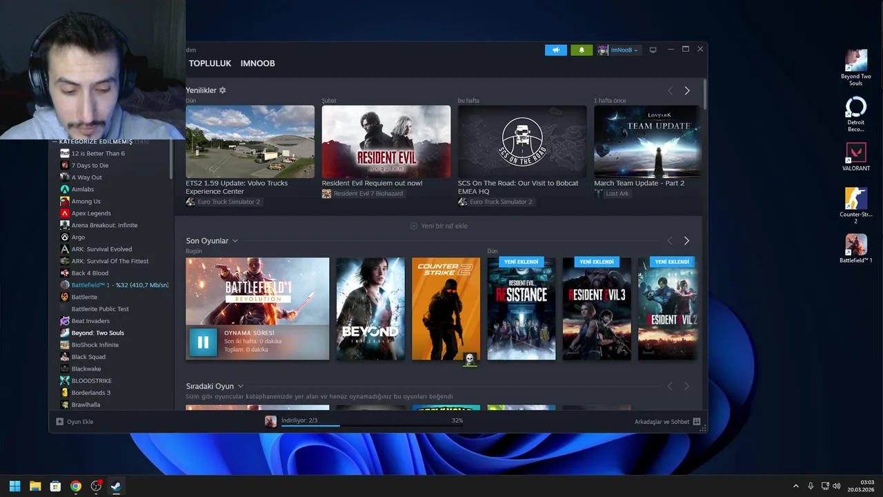Image resolution: width=883 pixels, height=497 pixels.
Task: Open Steam taskbar icon
Action: coord(116,486)
